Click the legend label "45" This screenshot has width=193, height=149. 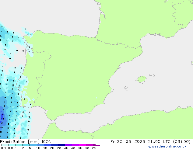pos(87,148)
